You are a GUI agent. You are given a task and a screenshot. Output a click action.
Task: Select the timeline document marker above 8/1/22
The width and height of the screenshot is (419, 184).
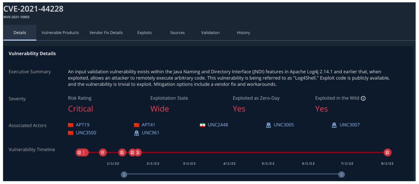coord(387,152)
